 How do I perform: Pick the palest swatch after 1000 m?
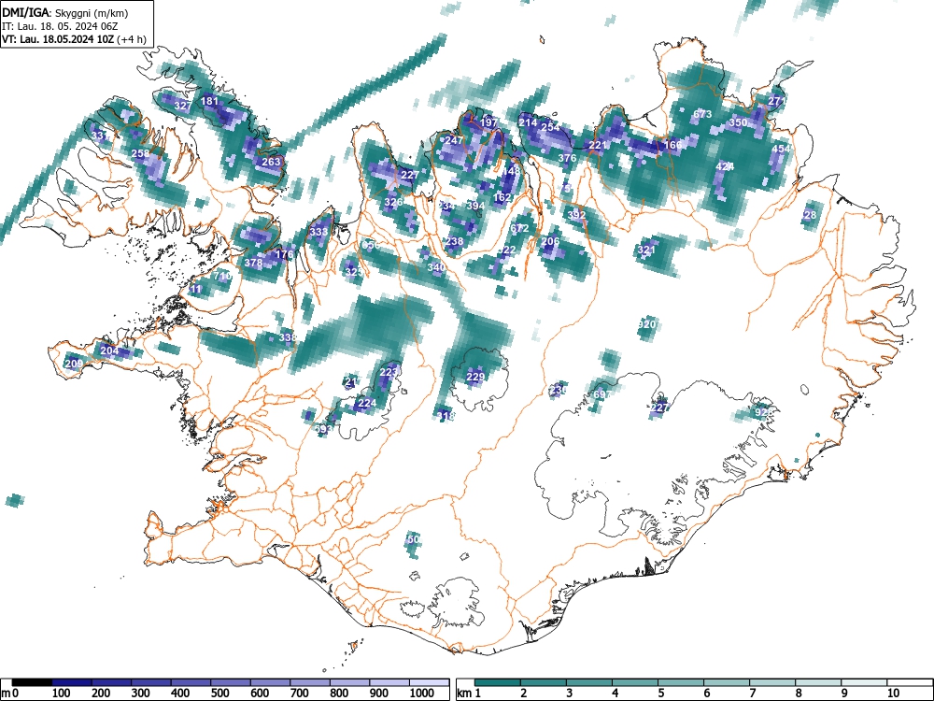(429, 682)
